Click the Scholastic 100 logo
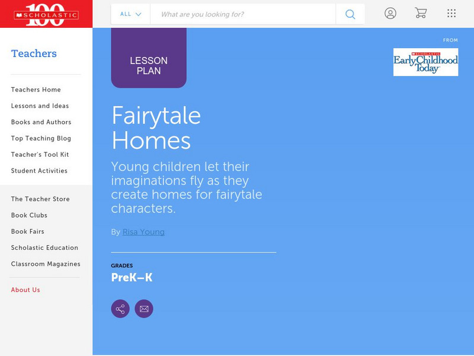The height and width of the screenshot is (356, 474). pos(46,14)
